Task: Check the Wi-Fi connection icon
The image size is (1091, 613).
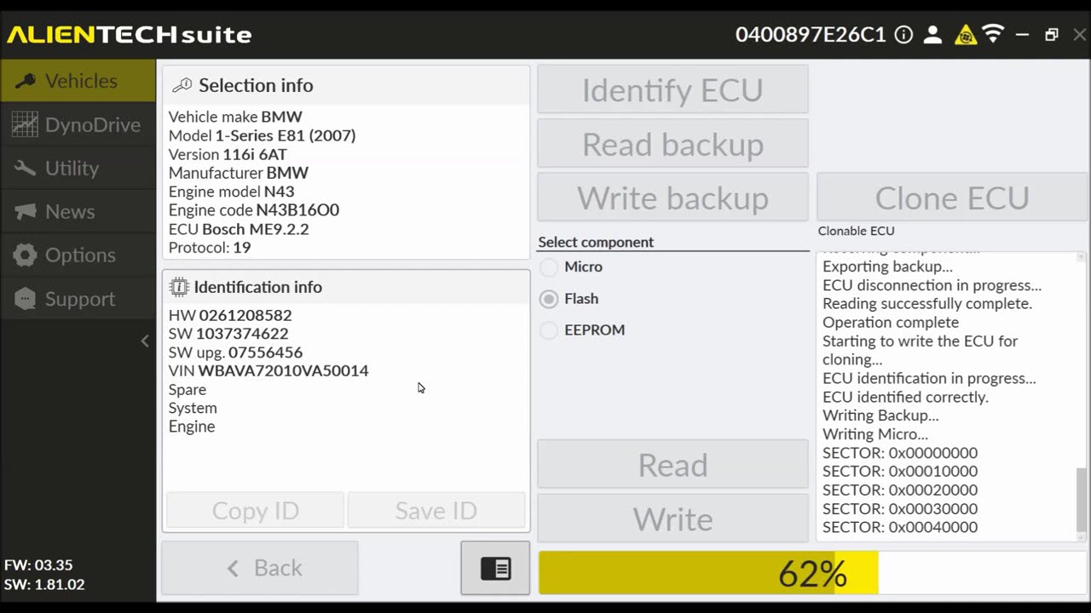Action: coord(993,34)
